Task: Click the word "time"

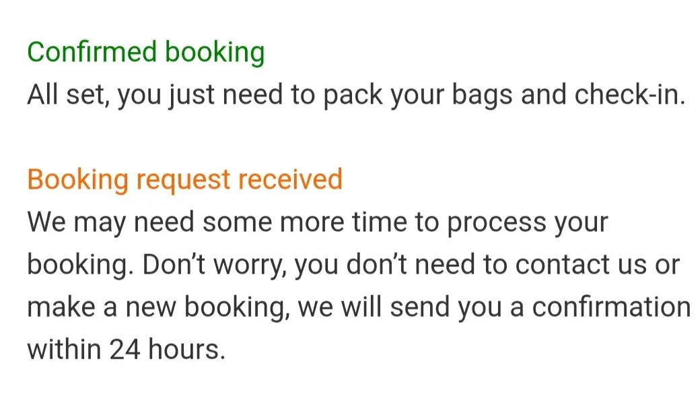Action: (377, 222)
